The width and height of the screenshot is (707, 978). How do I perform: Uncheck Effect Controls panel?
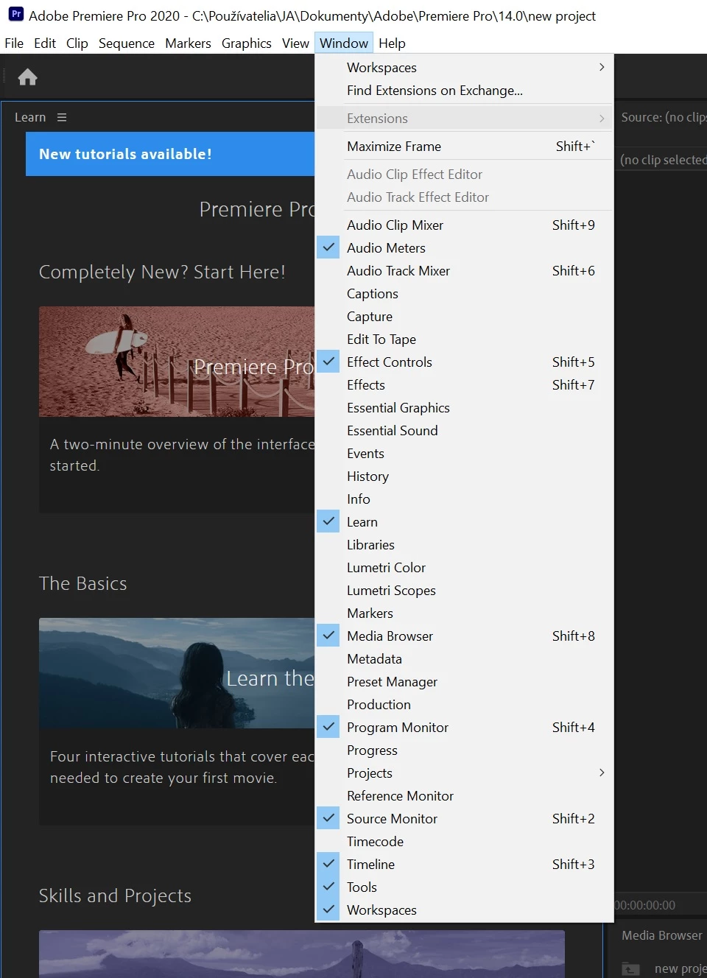click(464, 362)
